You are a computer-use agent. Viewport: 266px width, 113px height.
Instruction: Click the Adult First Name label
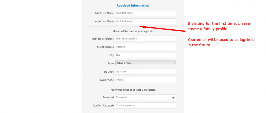105,13
